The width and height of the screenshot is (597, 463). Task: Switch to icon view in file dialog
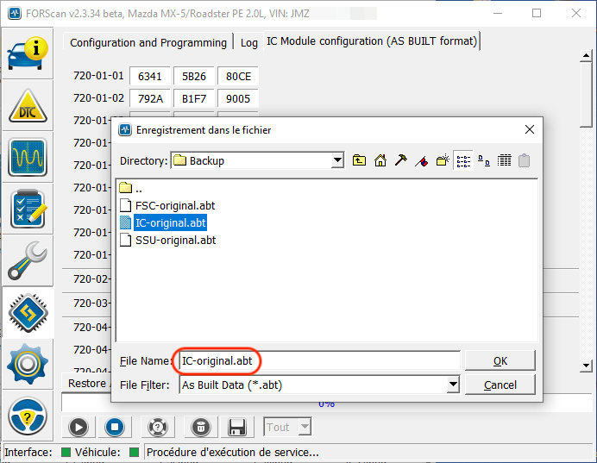click(x=484, y=160)
